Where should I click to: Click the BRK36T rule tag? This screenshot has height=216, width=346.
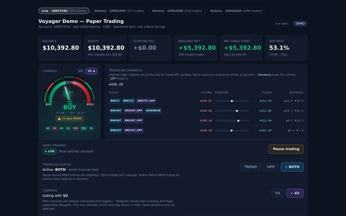(116, 121)
